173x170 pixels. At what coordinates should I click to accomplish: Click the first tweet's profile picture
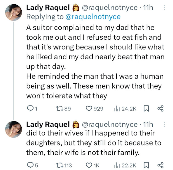pyautogui.click(x=13, y=13)
